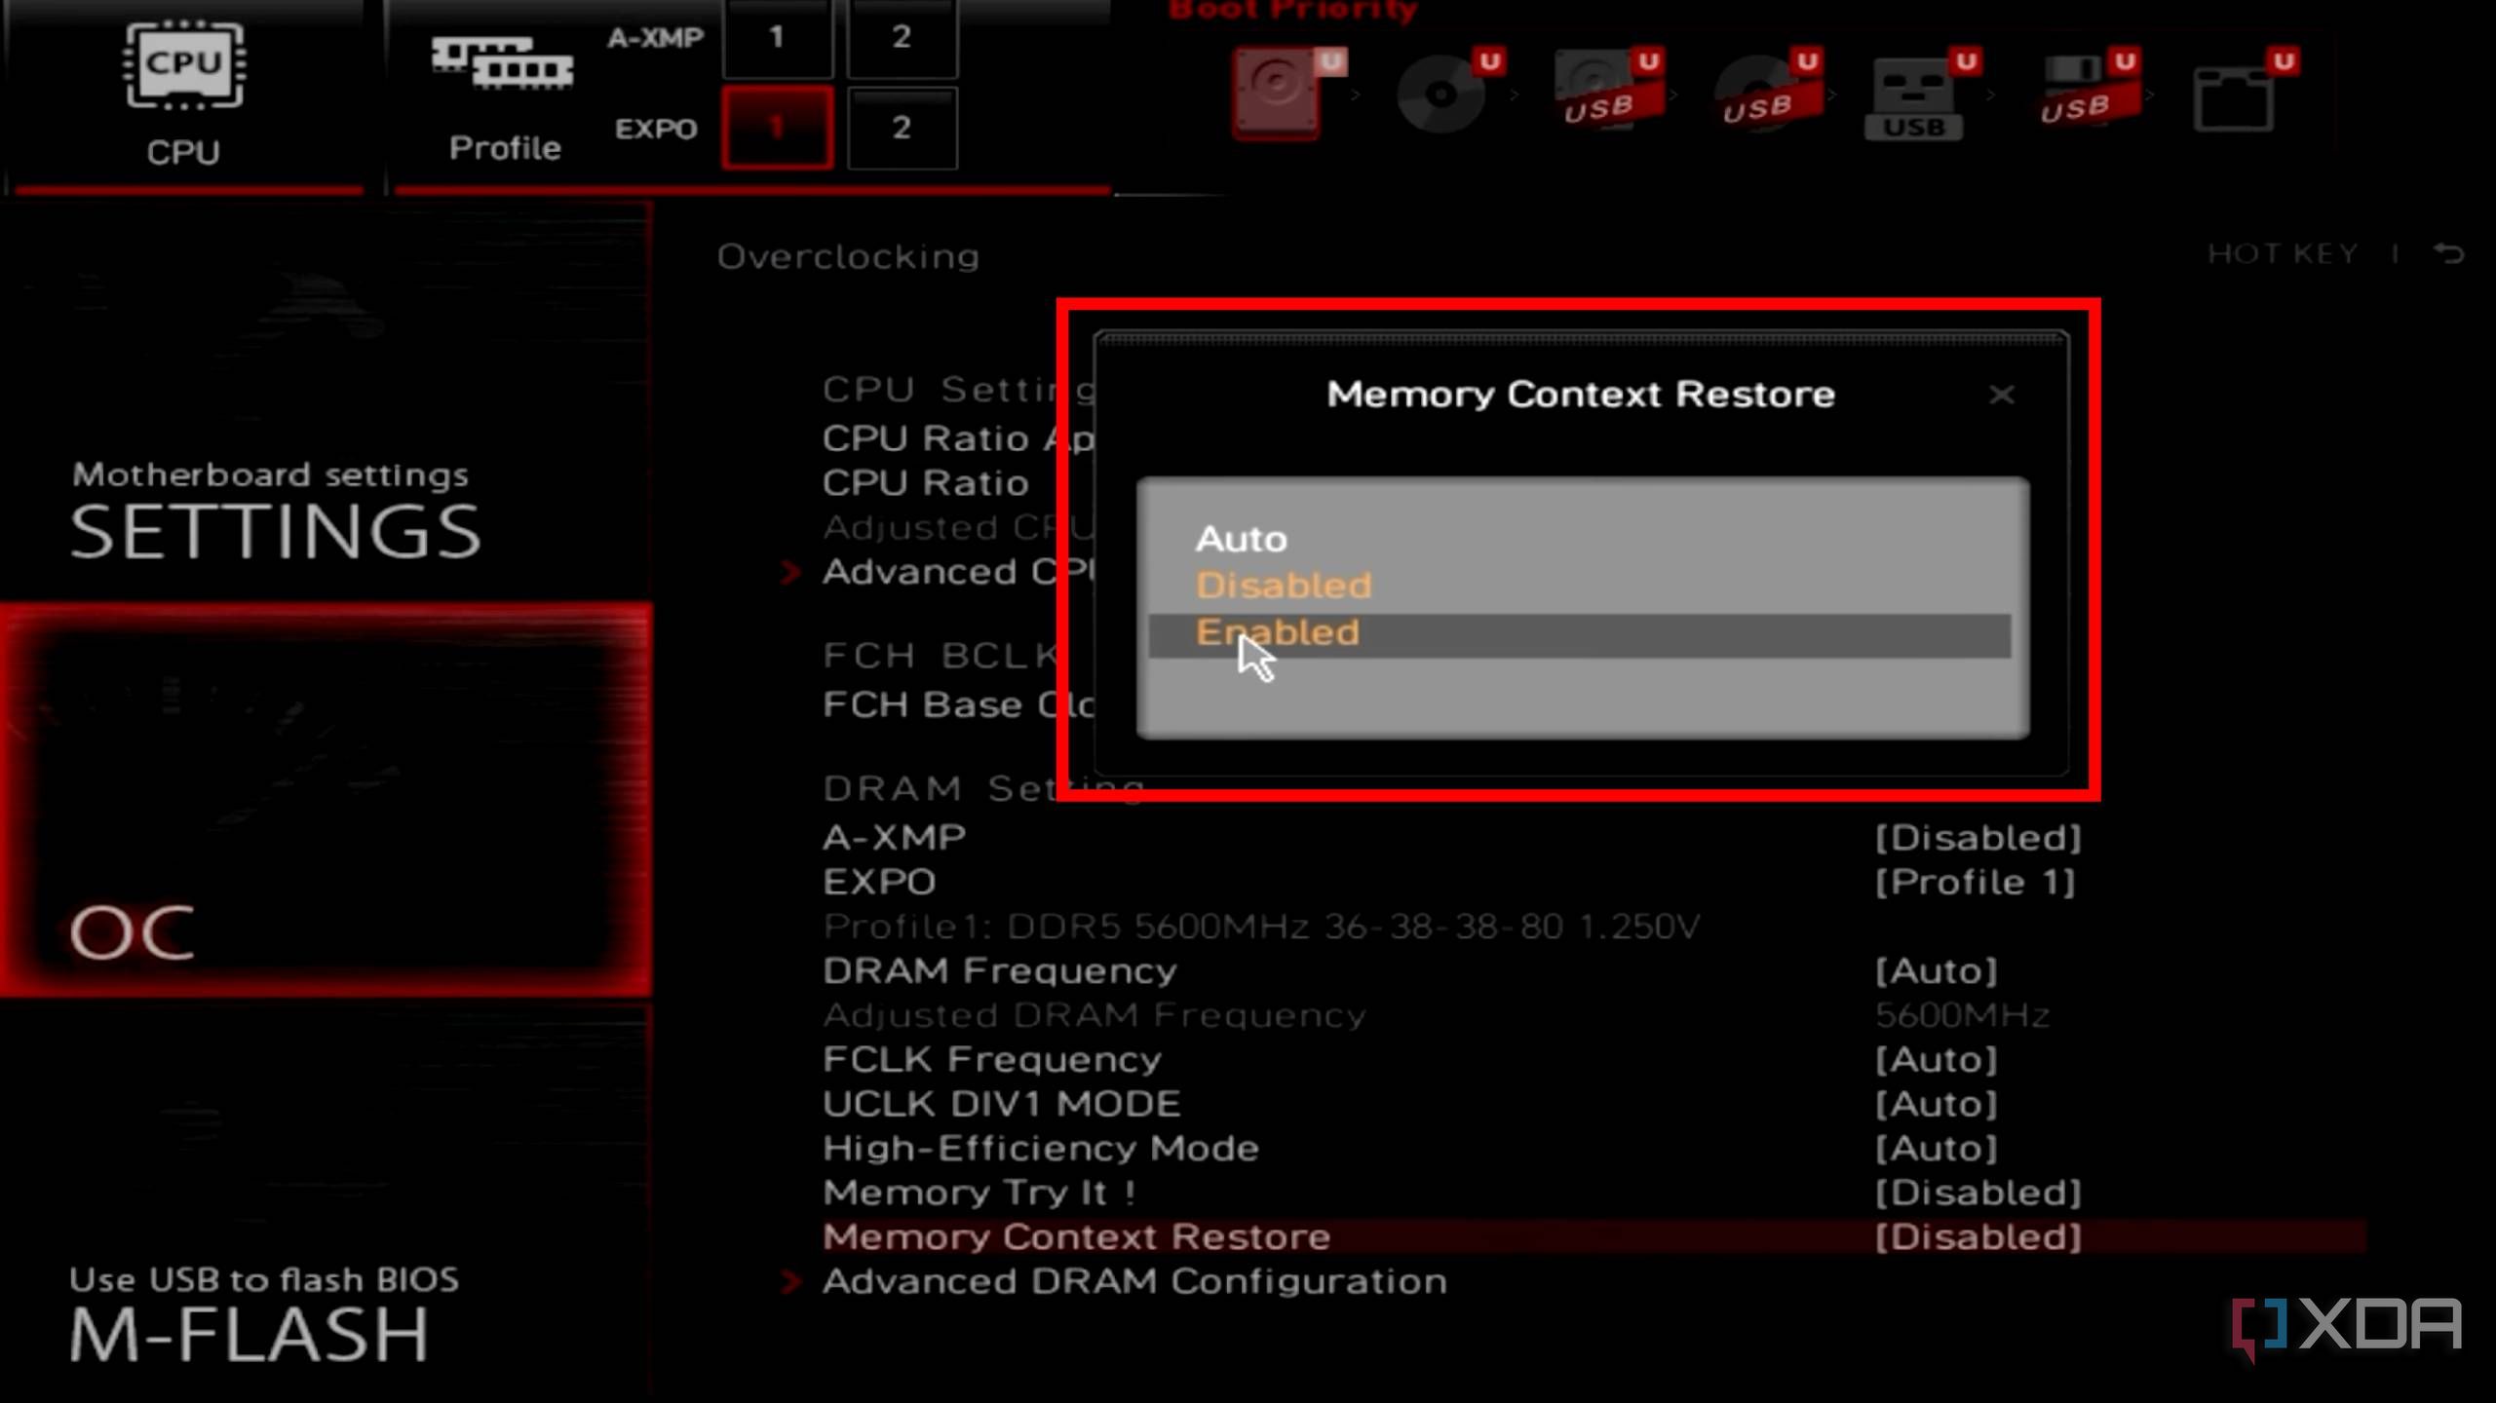This screenshot has width=2496, height=1403.
Task: Pick Disabled option in popup list
Action: tap(1283, 586)
